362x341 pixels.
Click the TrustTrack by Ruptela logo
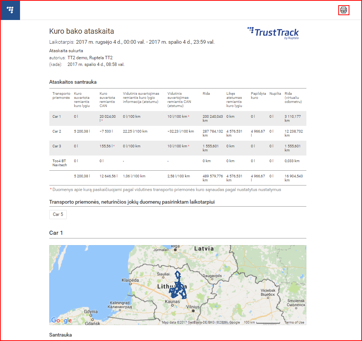click(x=273, y=33)
